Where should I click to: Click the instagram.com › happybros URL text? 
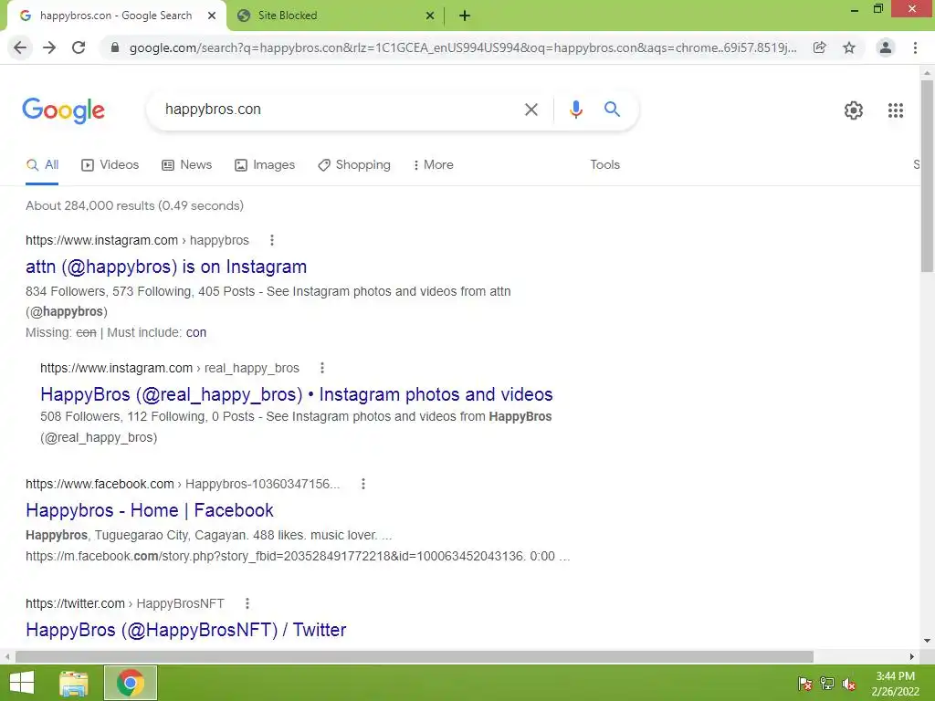(137, 240)
